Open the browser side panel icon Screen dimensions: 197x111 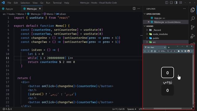(x=185, y=51)
